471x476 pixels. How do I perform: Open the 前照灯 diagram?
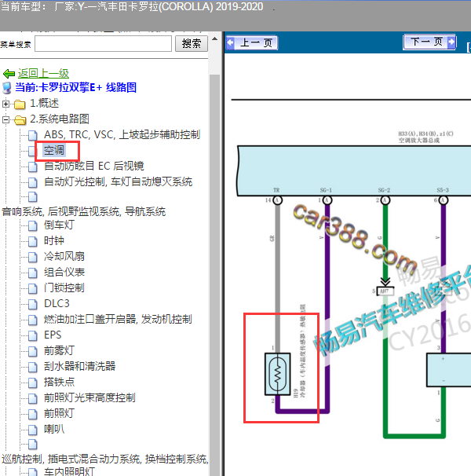tap(59, 413)
